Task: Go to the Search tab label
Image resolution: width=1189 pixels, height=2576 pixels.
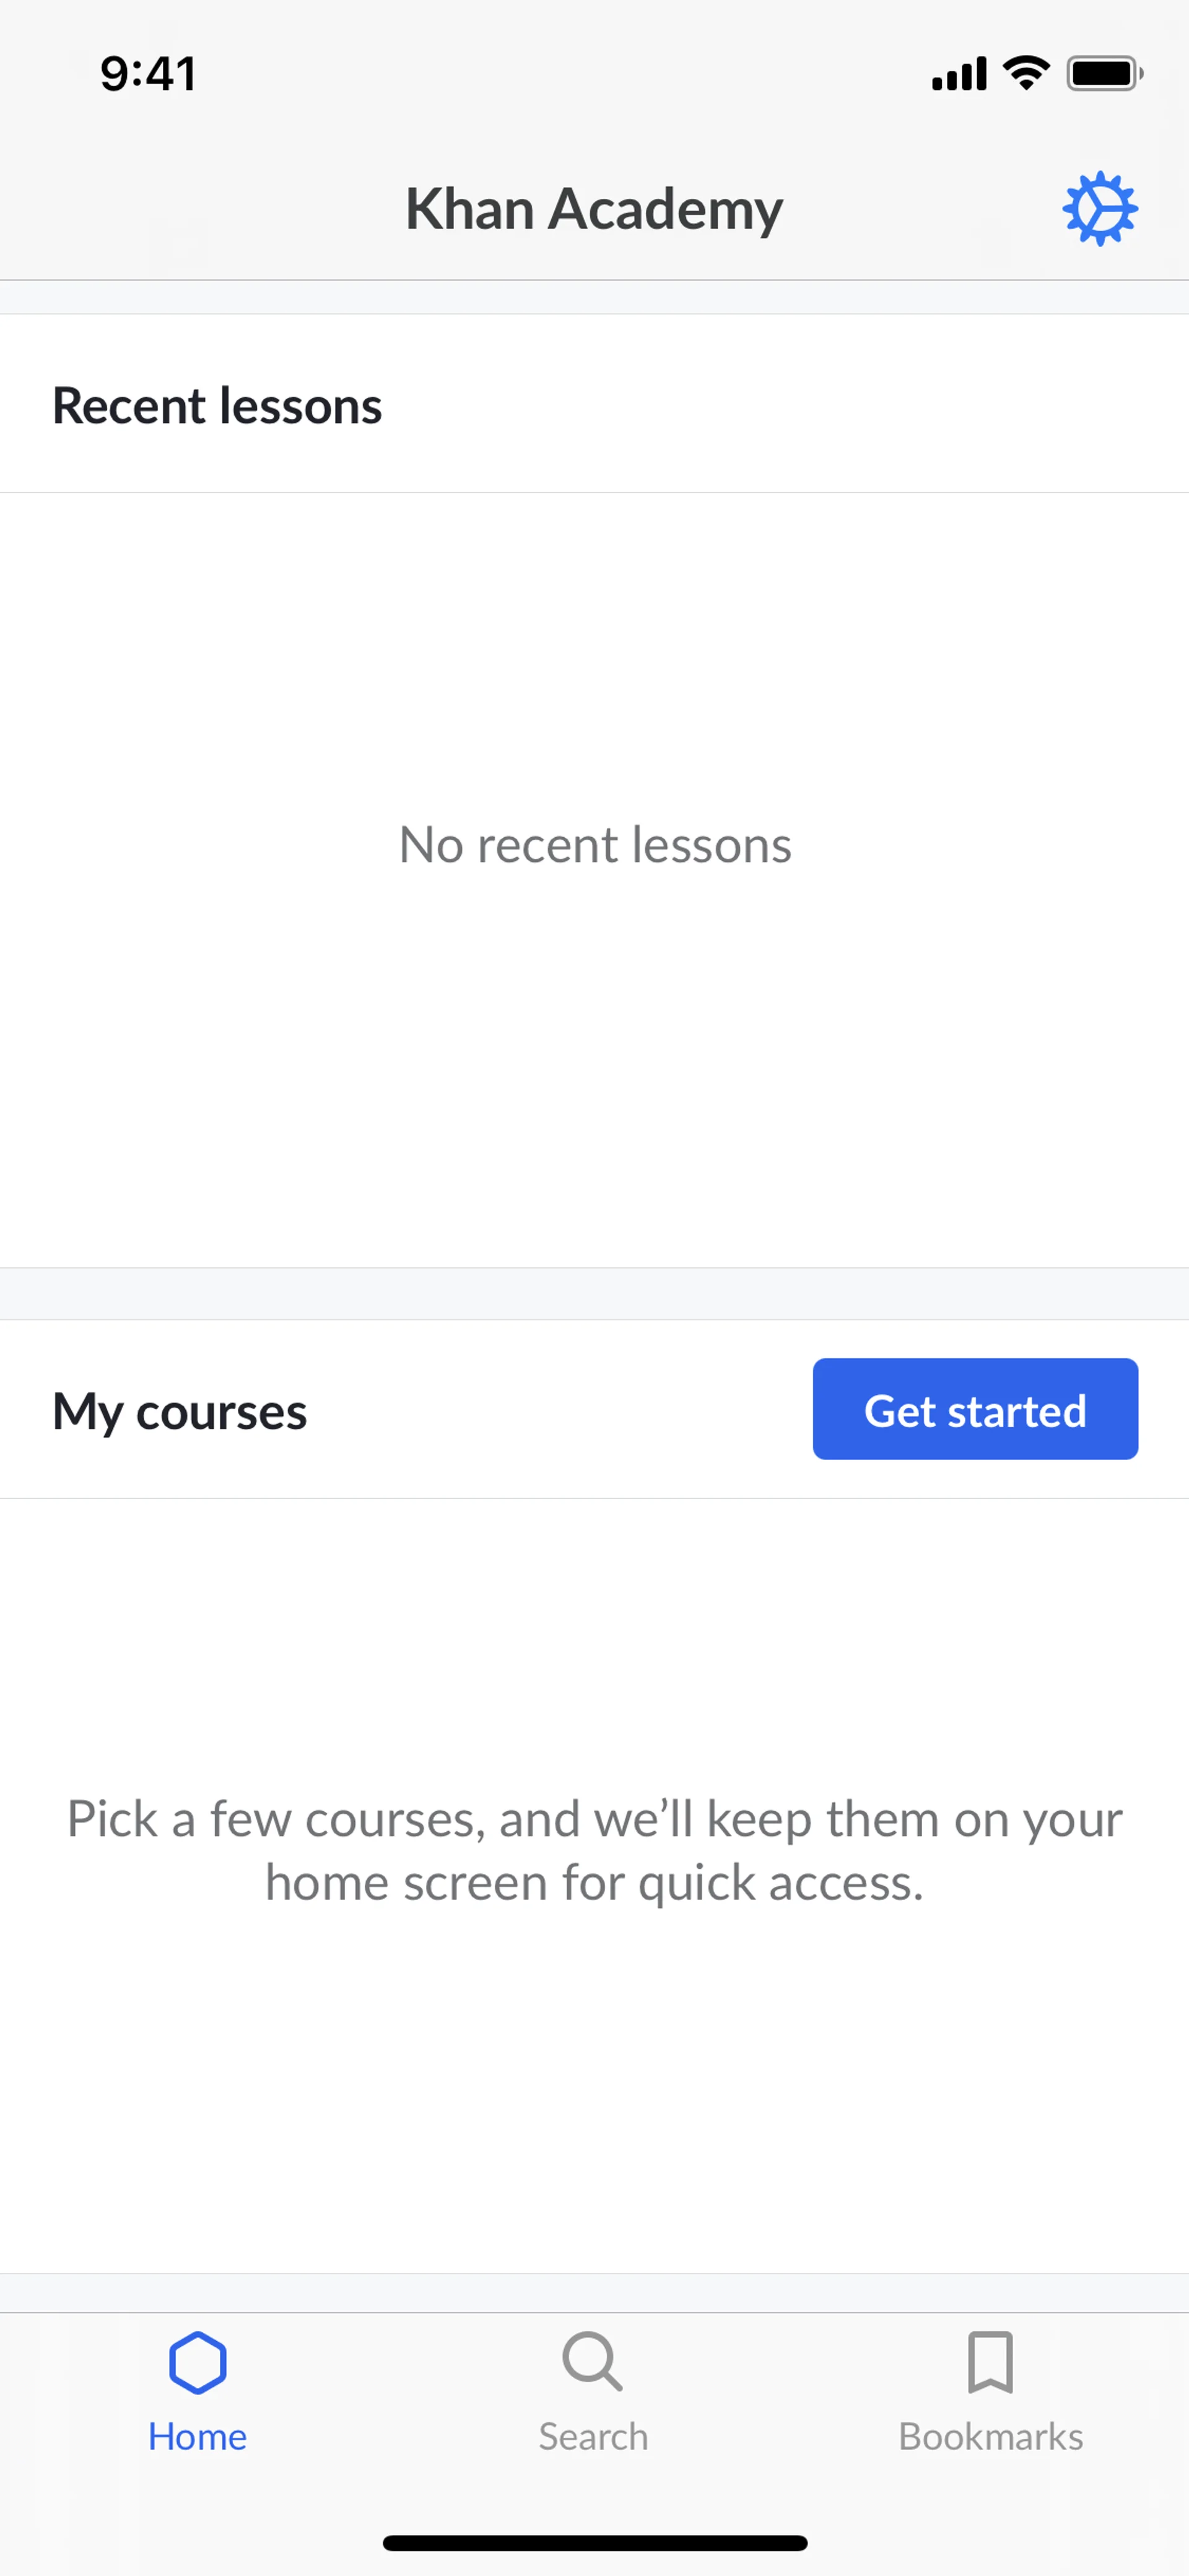Action: (593, 2437)
